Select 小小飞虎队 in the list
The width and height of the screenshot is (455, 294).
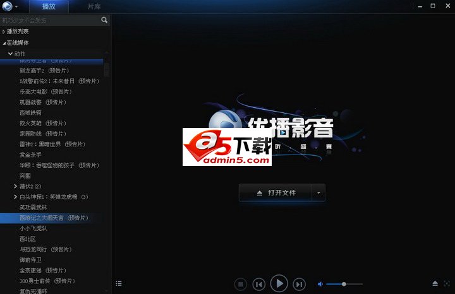pos(33,228)
